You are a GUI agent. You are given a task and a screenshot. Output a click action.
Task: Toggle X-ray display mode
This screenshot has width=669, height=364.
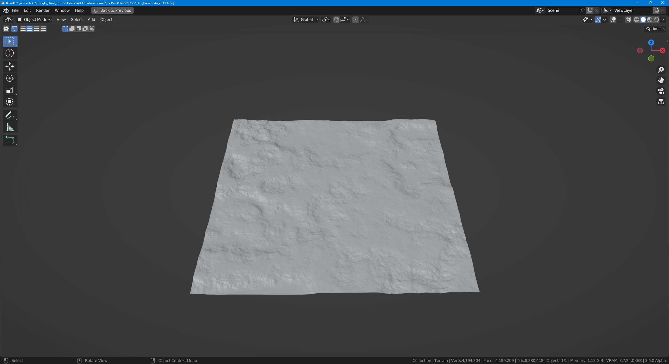[x=628, y=20]
